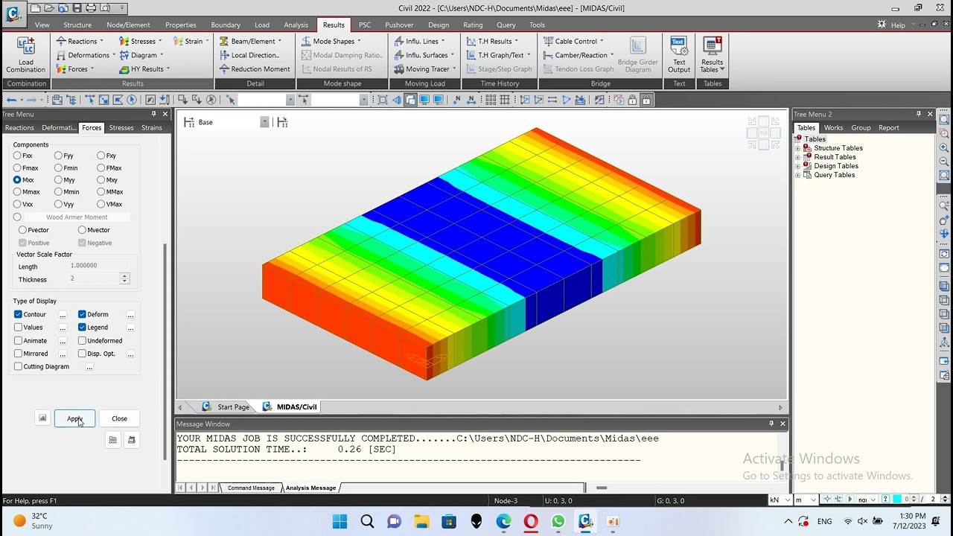The width and height of the screenshot is (953, 536).
Task: Pin the Tree Menu 2 panel
Action: [x=919, y=114]
